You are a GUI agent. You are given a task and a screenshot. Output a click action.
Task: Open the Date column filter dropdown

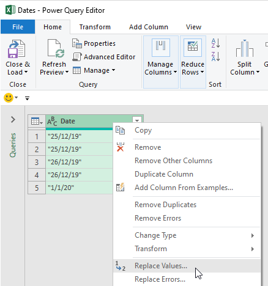137,120
